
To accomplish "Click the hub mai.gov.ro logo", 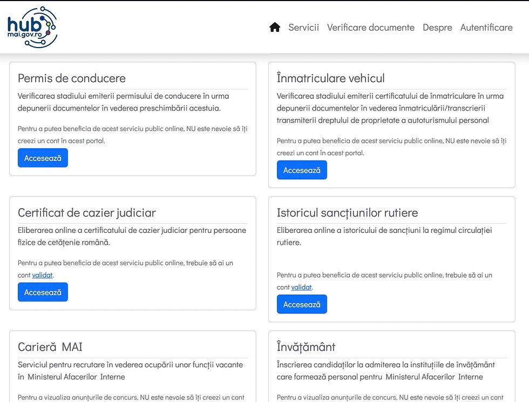I will [x=32, y=27].
